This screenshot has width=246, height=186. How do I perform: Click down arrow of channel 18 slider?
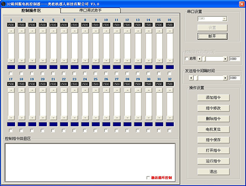[22, 118]
